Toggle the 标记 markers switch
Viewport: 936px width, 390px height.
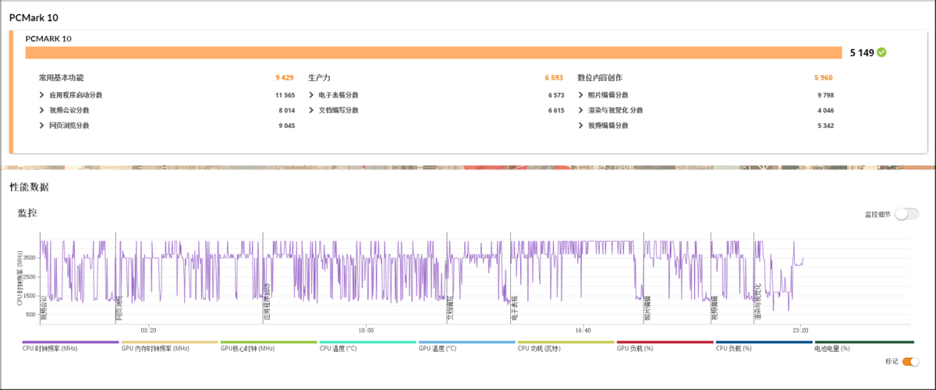click(910, 362)
